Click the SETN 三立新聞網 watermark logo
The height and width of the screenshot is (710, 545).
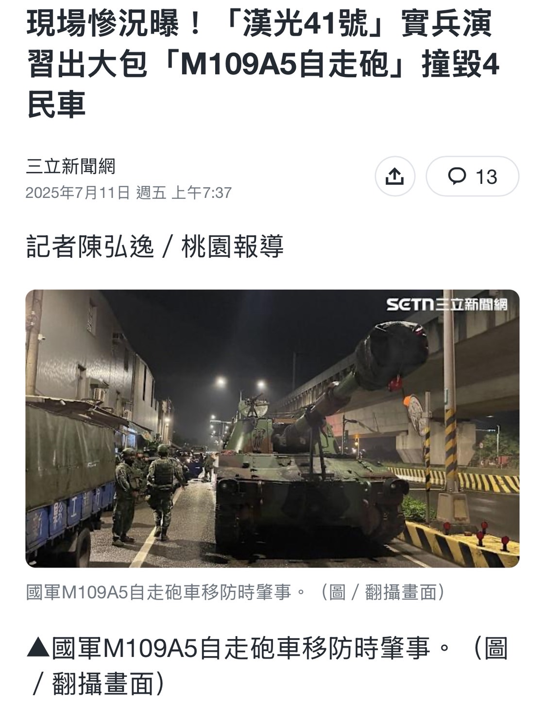click(447, 304)
